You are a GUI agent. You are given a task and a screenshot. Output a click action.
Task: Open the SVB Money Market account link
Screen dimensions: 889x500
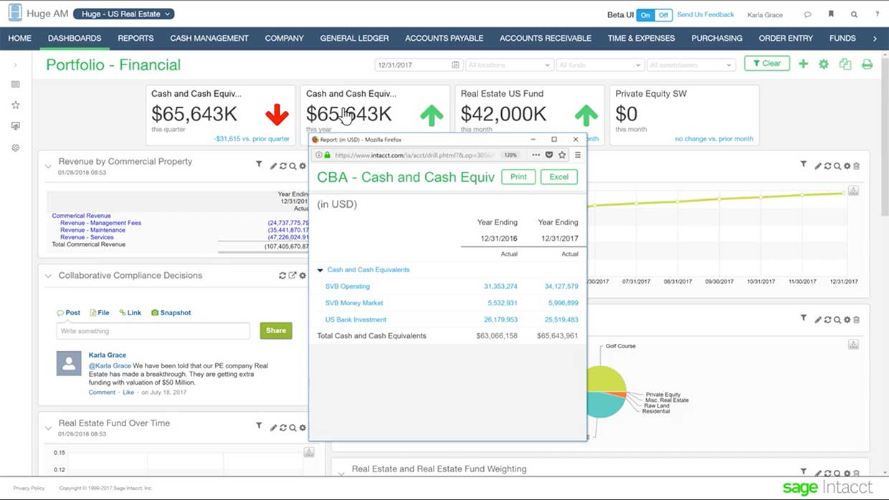[354, 303]
